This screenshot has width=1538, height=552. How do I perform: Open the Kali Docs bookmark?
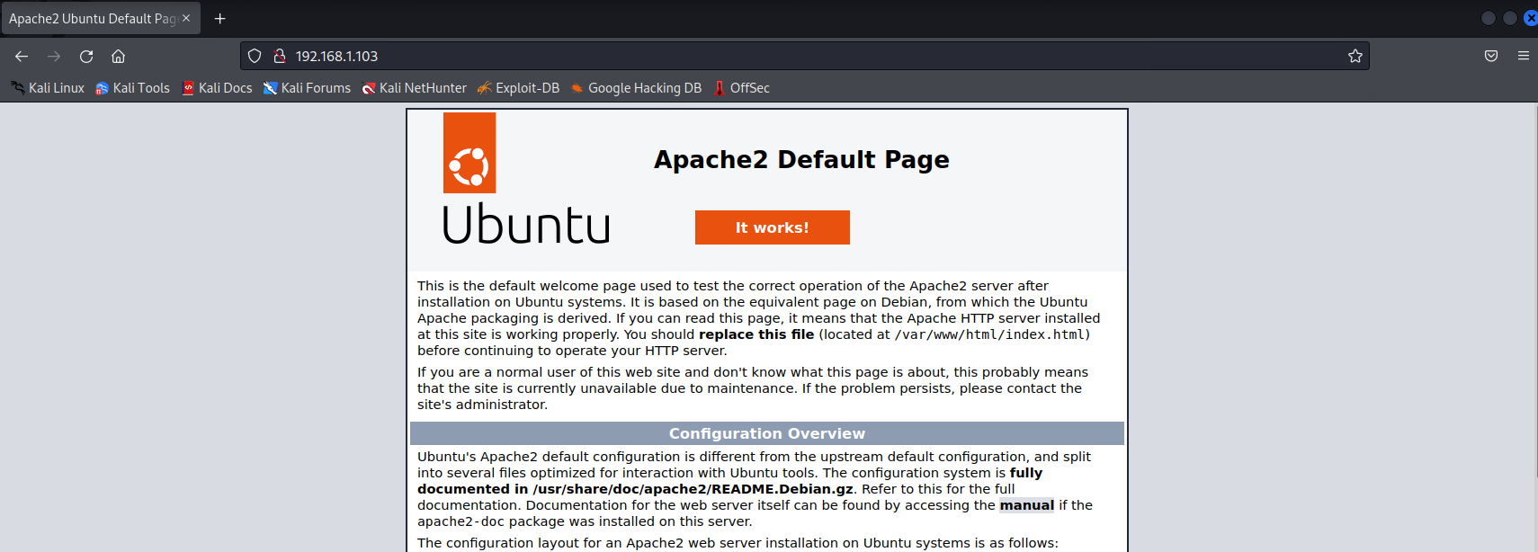click(217, 88)
